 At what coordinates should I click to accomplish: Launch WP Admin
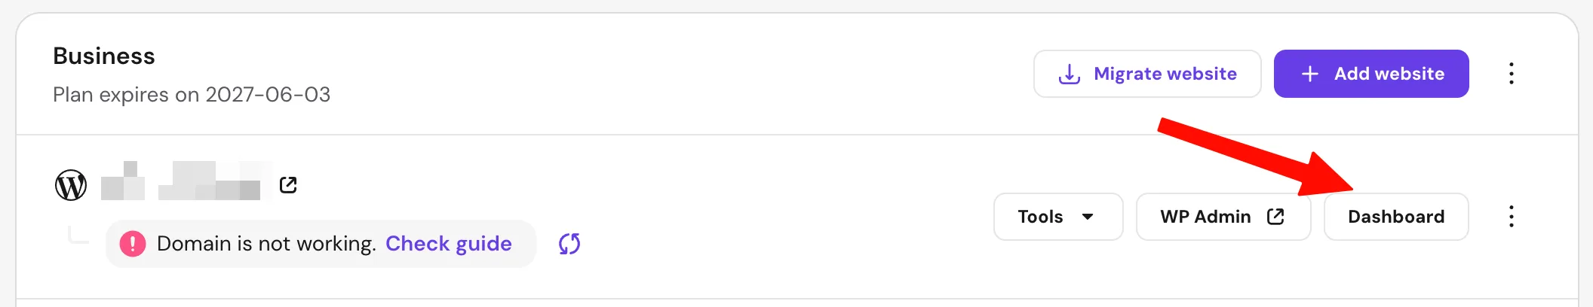coord(1223,217)
